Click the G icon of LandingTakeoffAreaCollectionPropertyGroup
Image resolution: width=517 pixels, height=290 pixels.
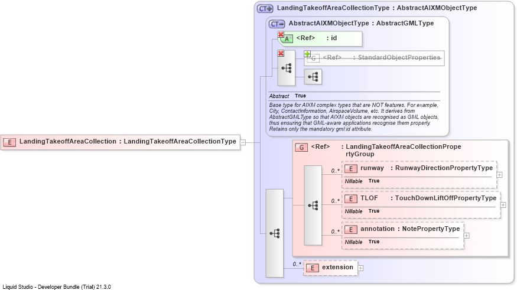click(x=301, y=147)
